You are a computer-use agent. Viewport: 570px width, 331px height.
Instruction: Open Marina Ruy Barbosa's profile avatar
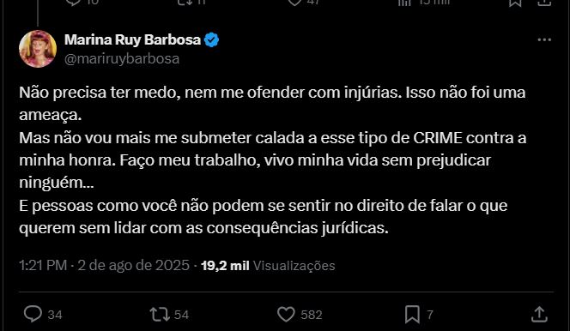tap(38, 49)
